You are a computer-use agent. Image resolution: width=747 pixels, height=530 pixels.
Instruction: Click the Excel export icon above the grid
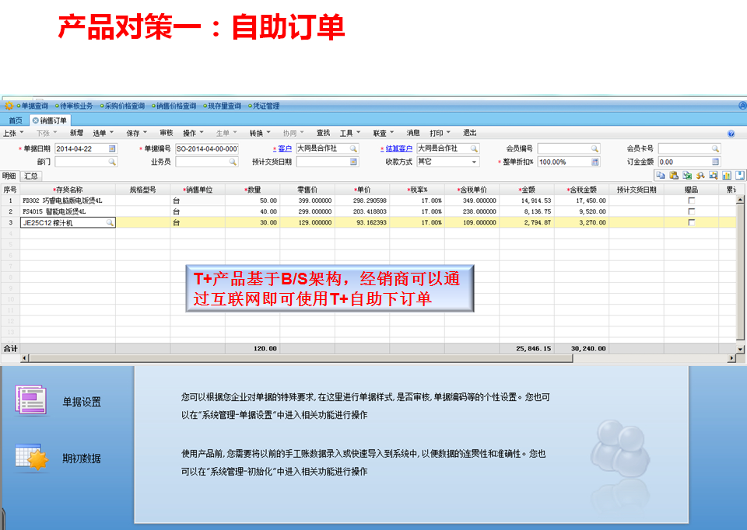click(687, 175)
